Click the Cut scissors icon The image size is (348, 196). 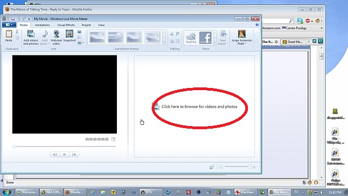coord(17,32)
